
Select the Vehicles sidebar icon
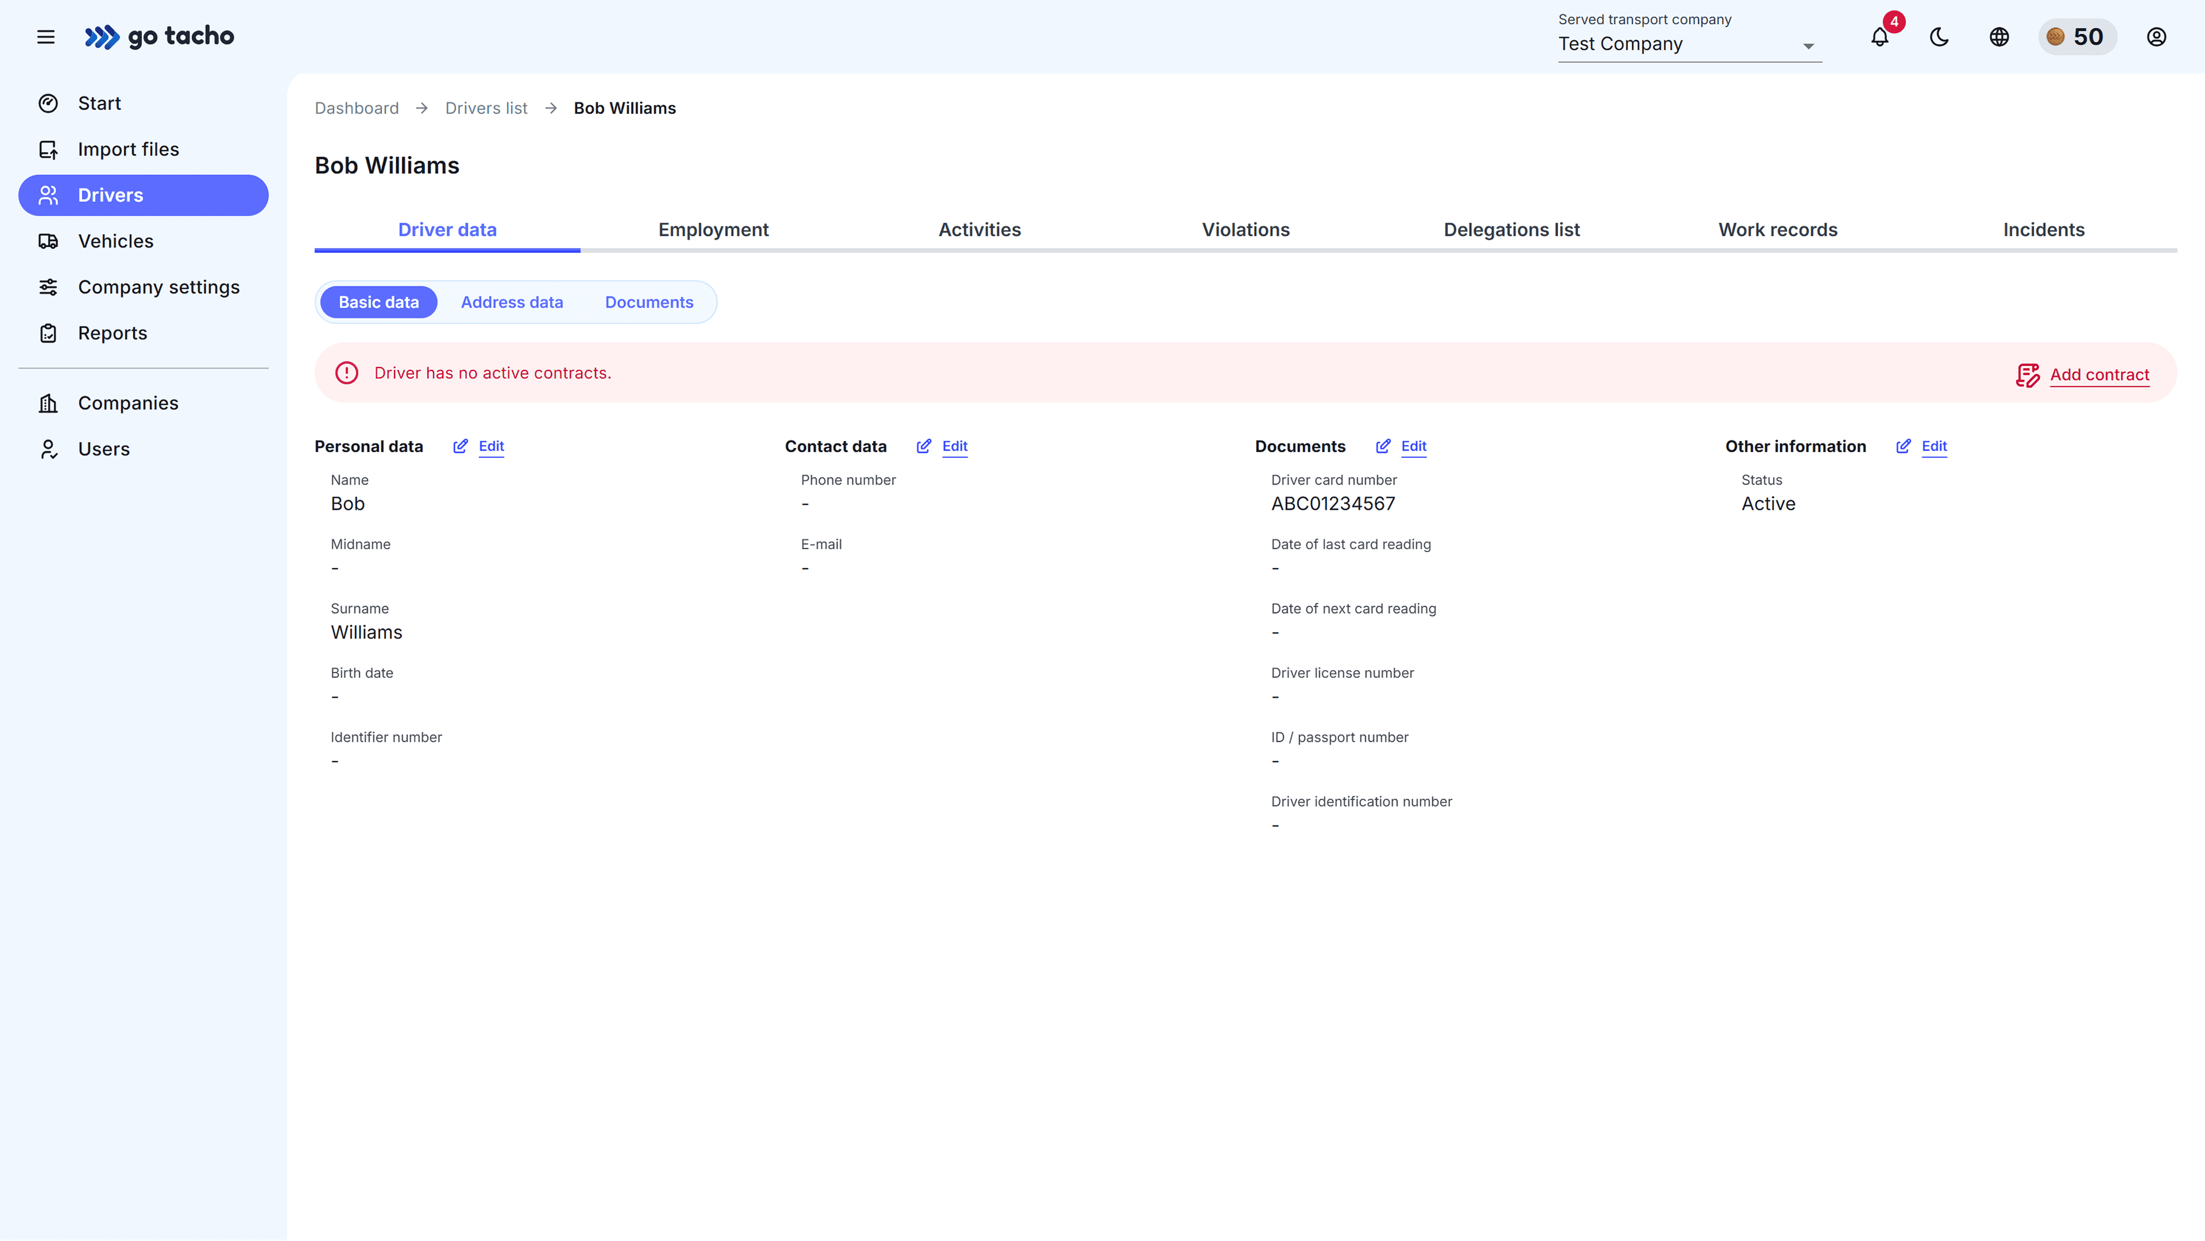pyautogui.click(x=49, y=241)
